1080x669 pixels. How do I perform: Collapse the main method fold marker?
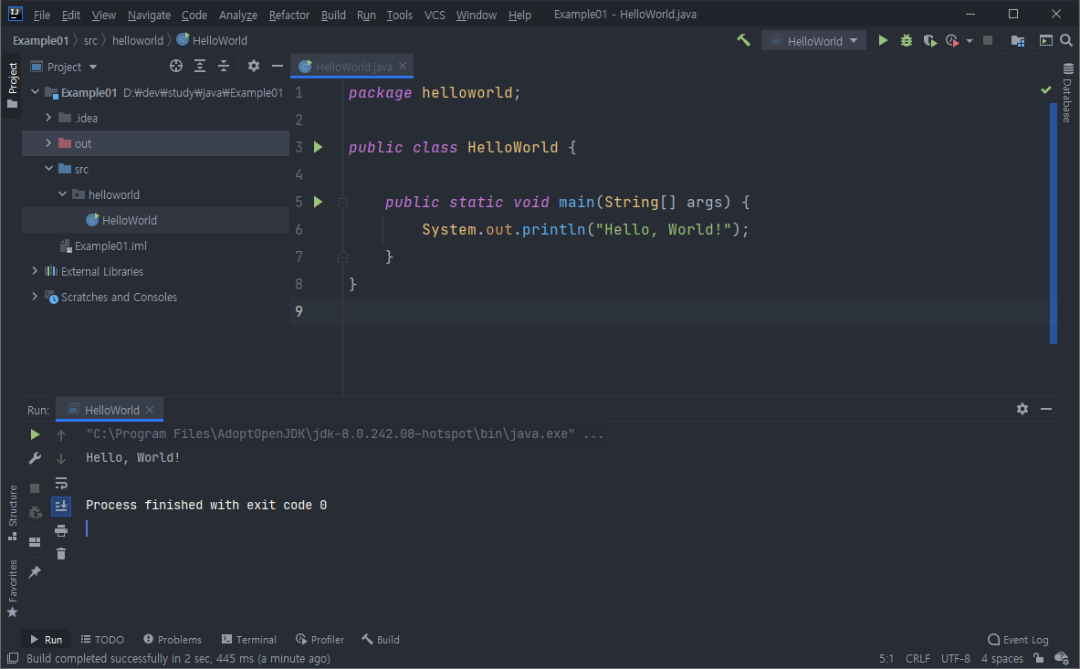(342, 203)
